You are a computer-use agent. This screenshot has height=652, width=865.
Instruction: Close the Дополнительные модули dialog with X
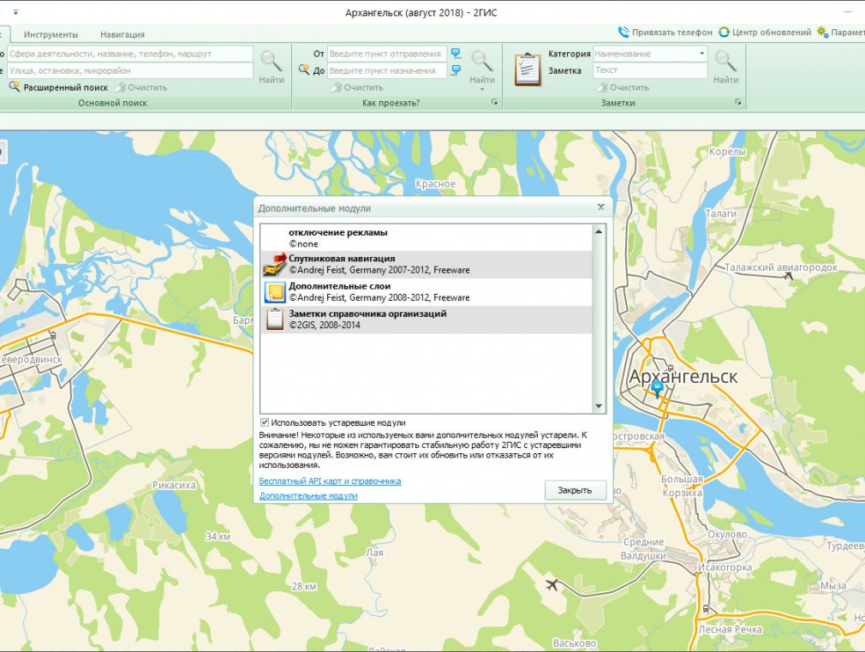[600, 207]
